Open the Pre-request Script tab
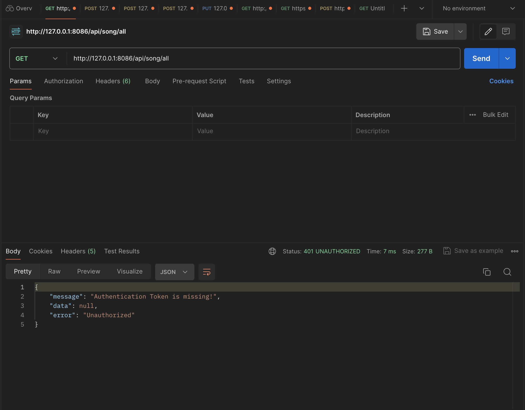This screenshot has width=525, height=410. click(x=199, y=81)
